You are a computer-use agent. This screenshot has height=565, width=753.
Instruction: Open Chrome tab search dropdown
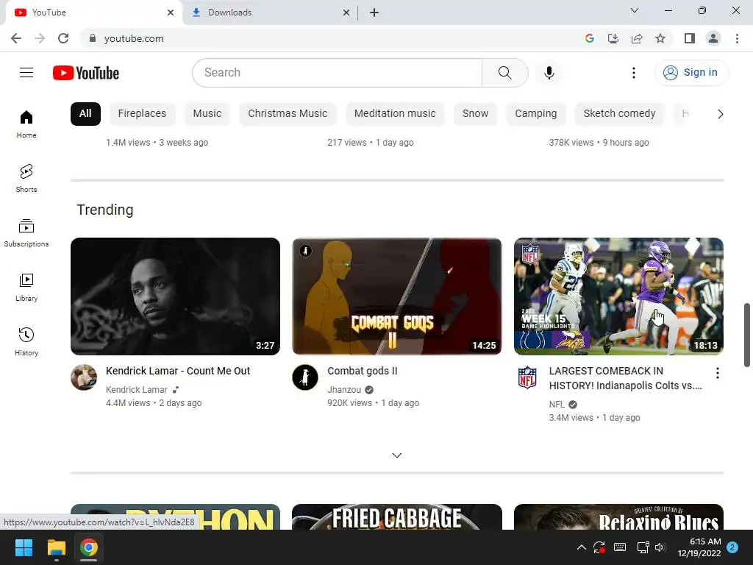(635, 10)
